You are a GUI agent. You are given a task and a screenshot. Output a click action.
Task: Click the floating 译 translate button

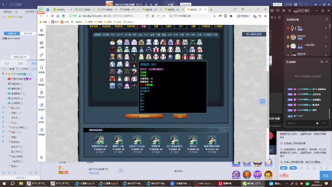coord(263,101)
